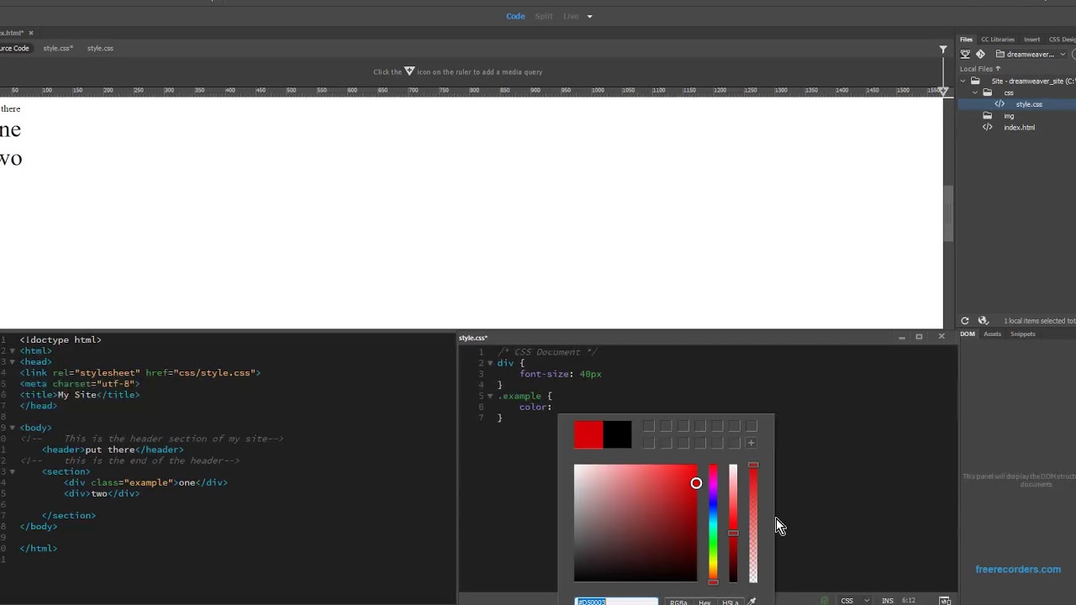Switch color format to Hex

(704, 602)
